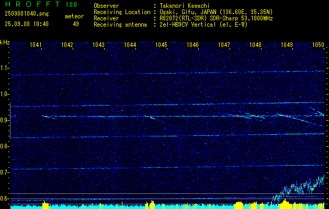Click the 1049 time axis label
329x209 pixels.
coord(287,44)
